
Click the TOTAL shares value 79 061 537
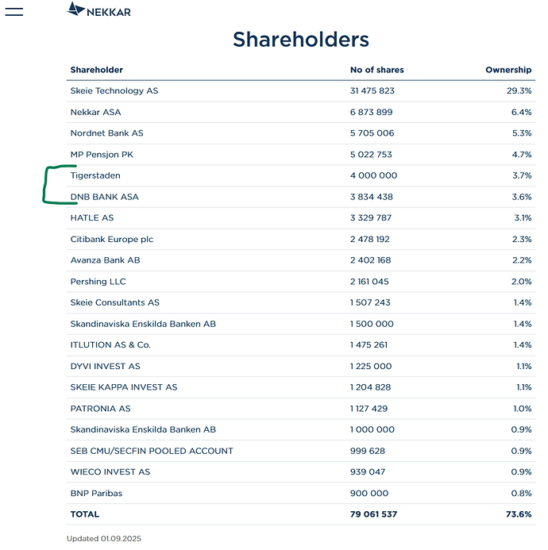(373, 514)
